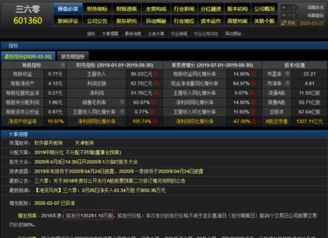The width and height of the screenshot is (328, 238).
Task: Select the 最新指标[2020-03-26] tab
Action: 28,56
